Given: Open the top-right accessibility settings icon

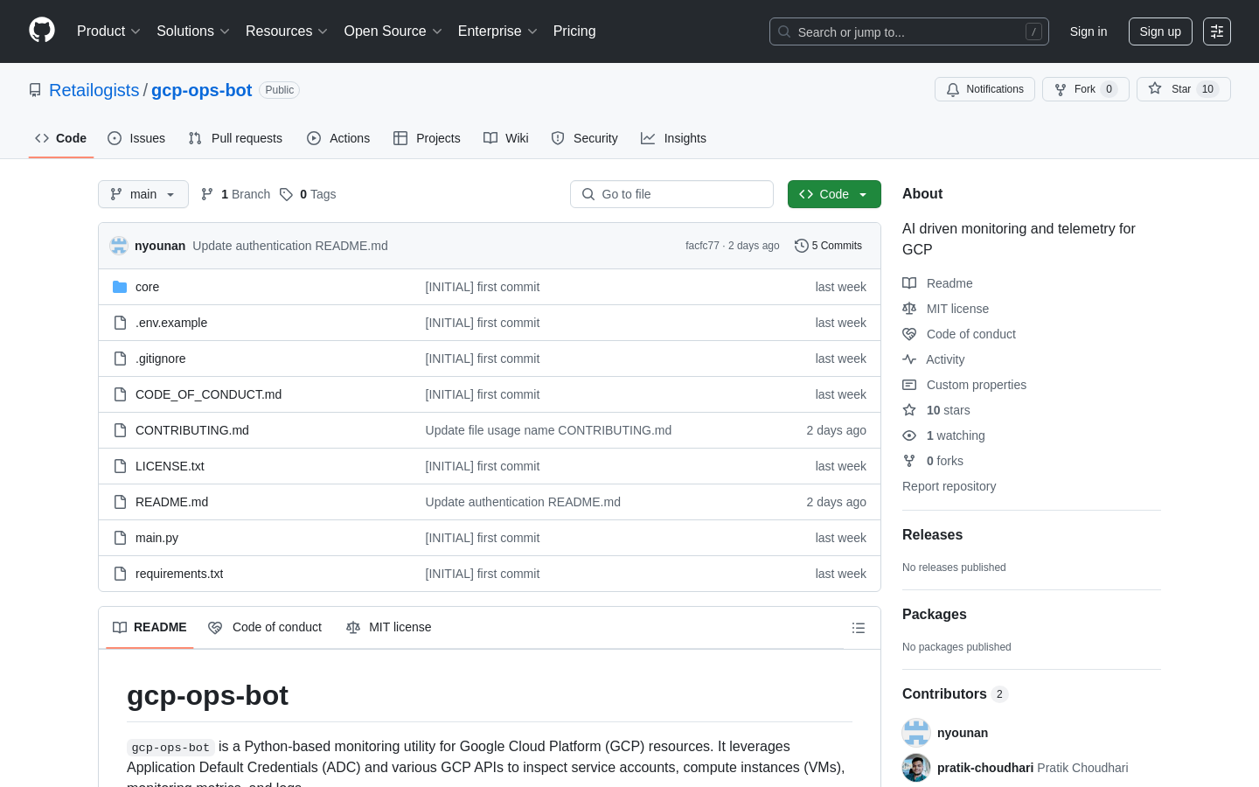Looking at the screenshot, I should tap(1216, 31).
